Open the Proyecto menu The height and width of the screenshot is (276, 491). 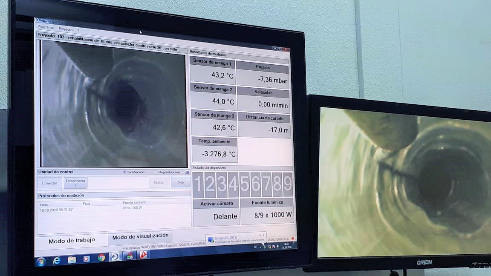[x=66, y=29]
